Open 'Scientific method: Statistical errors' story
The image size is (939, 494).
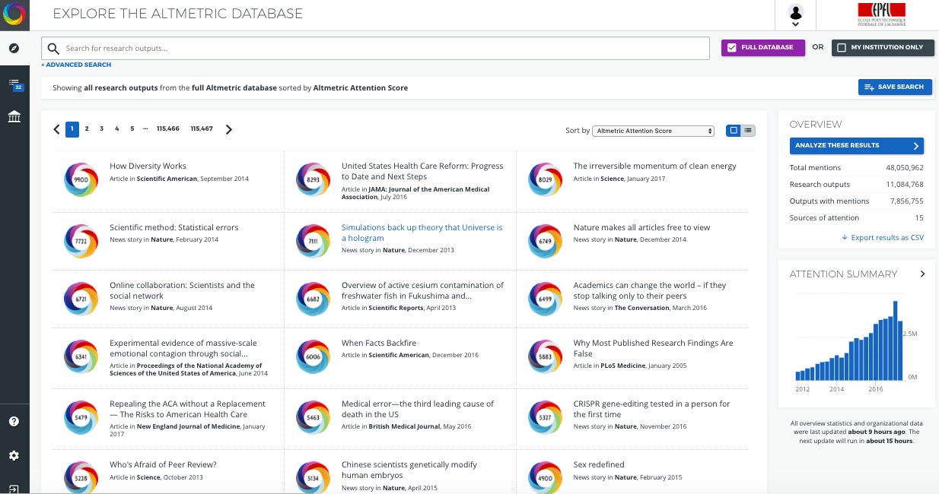(x=174, y=227)
